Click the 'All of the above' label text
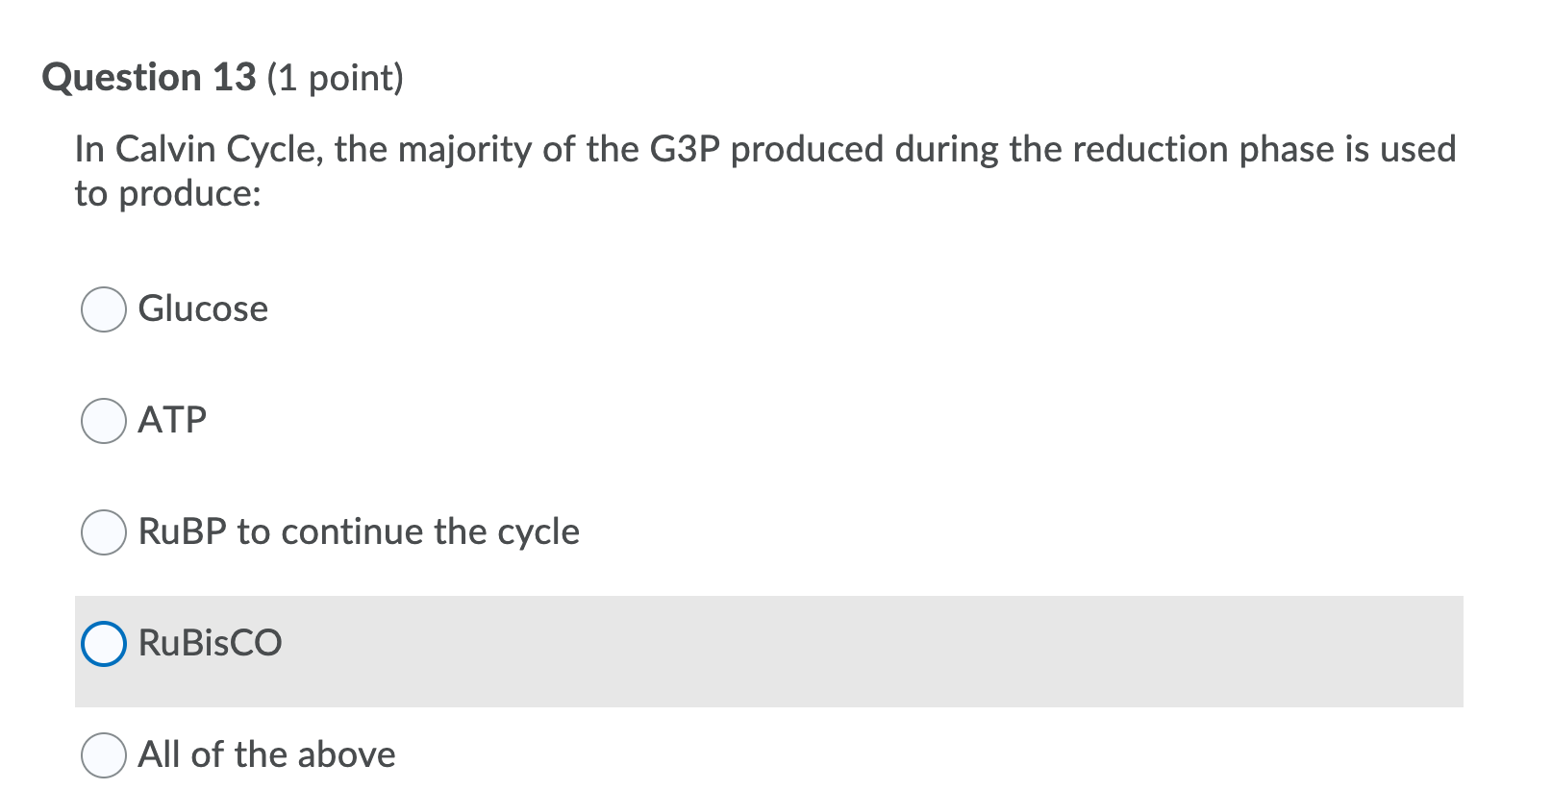The height and width of the screenshot is (790, 1552). pos(266,755)
